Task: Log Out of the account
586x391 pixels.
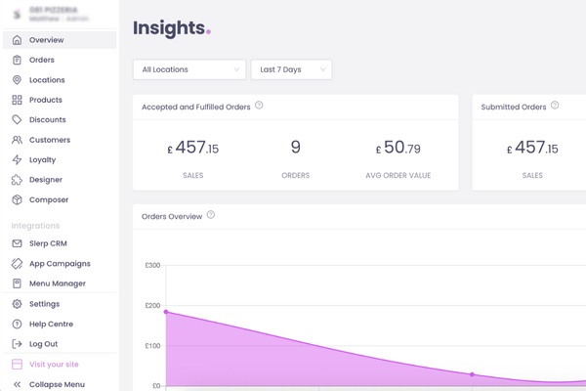Action: pyautogui.click(x=43, y=344)
